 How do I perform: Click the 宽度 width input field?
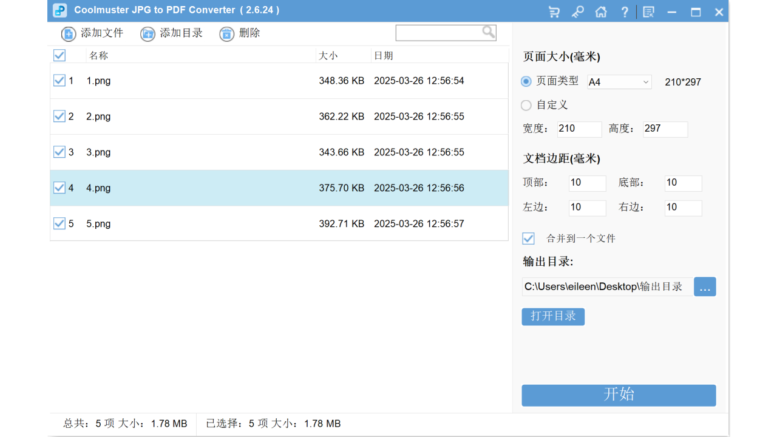pyautogui.click(x=579, y=129)
